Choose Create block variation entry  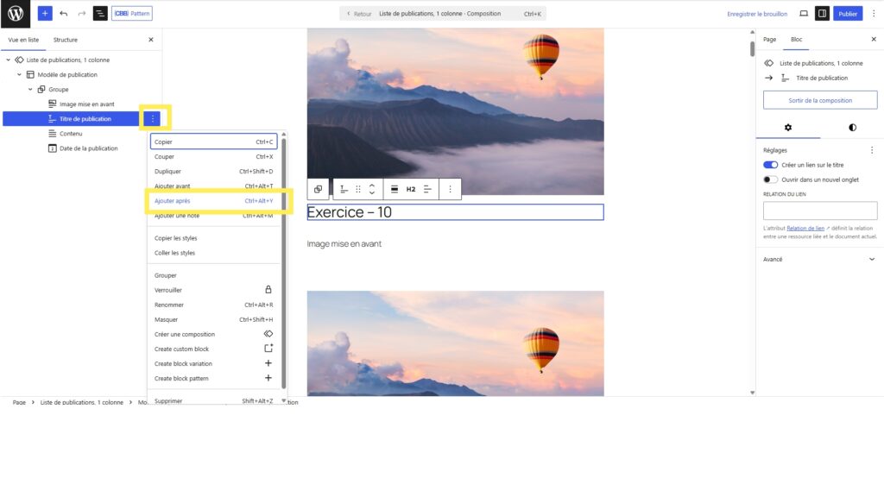pyautogui.click(x=214, y=363)
